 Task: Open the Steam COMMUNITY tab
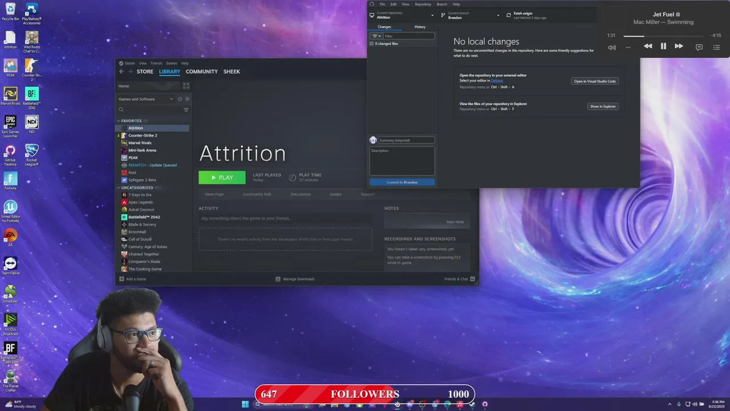coord(202,71)
